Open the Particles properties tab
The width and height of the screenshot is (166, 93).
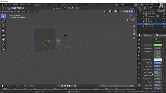(139, 71)
